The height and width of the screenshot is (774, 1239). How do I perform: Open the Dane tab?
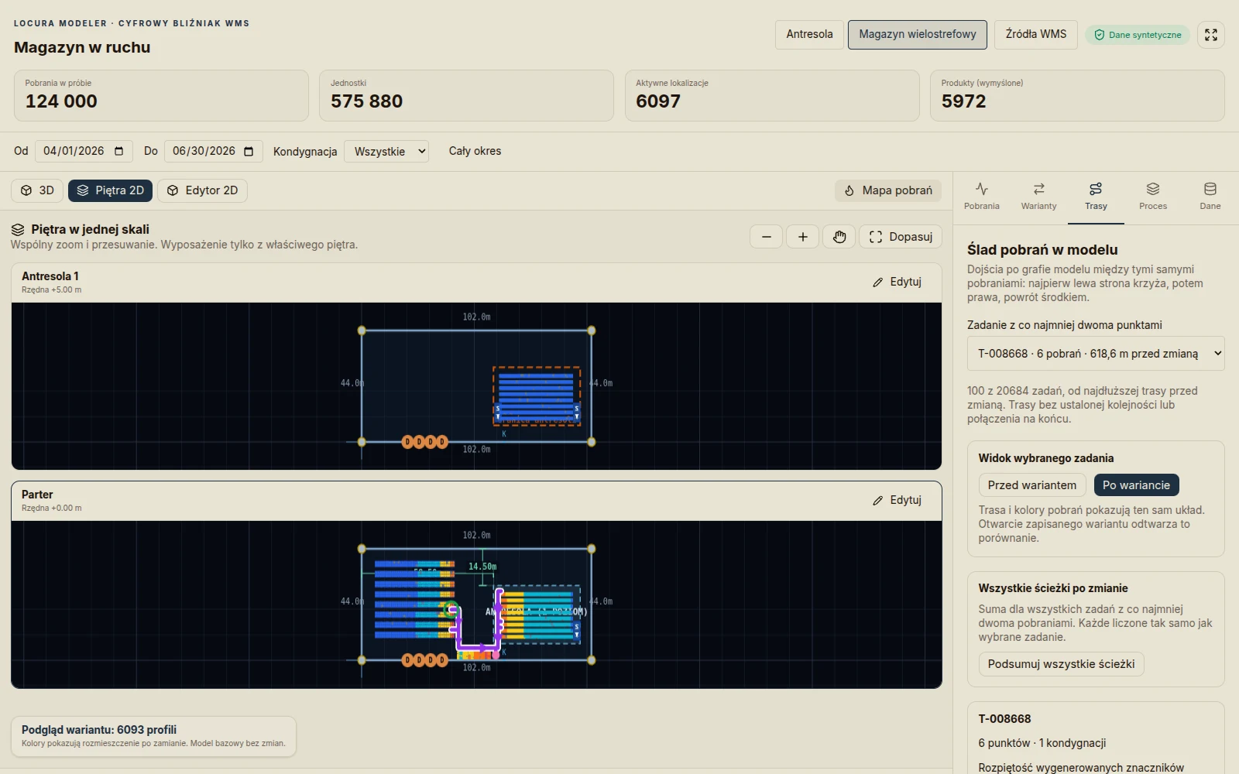(1210, 197)
